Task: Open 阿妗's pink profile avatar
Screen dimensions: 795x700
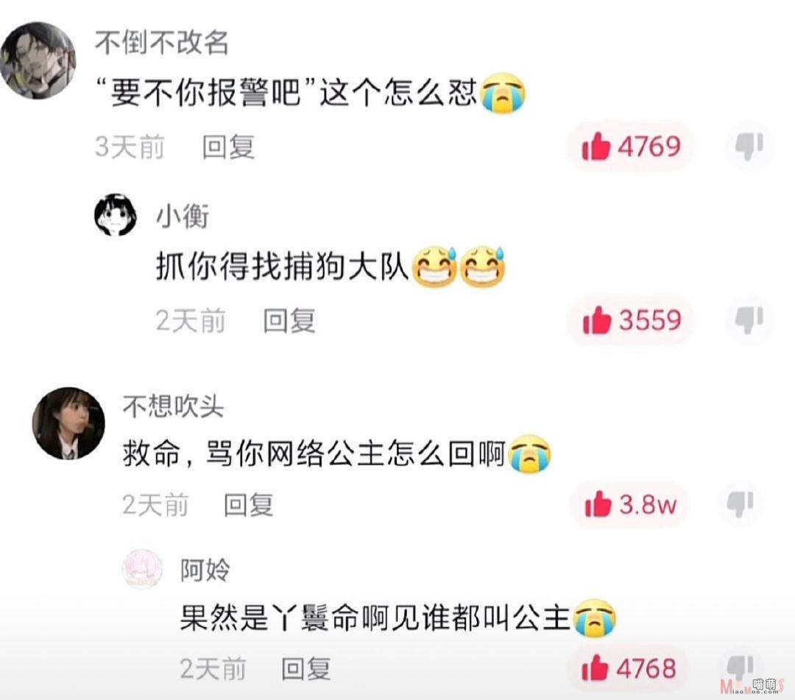Action: (143, 569)
